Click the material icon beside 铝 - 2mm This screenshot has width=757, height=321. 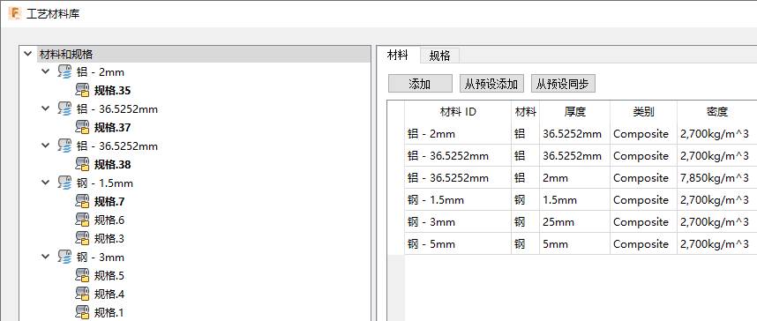[x=64, y=72]
